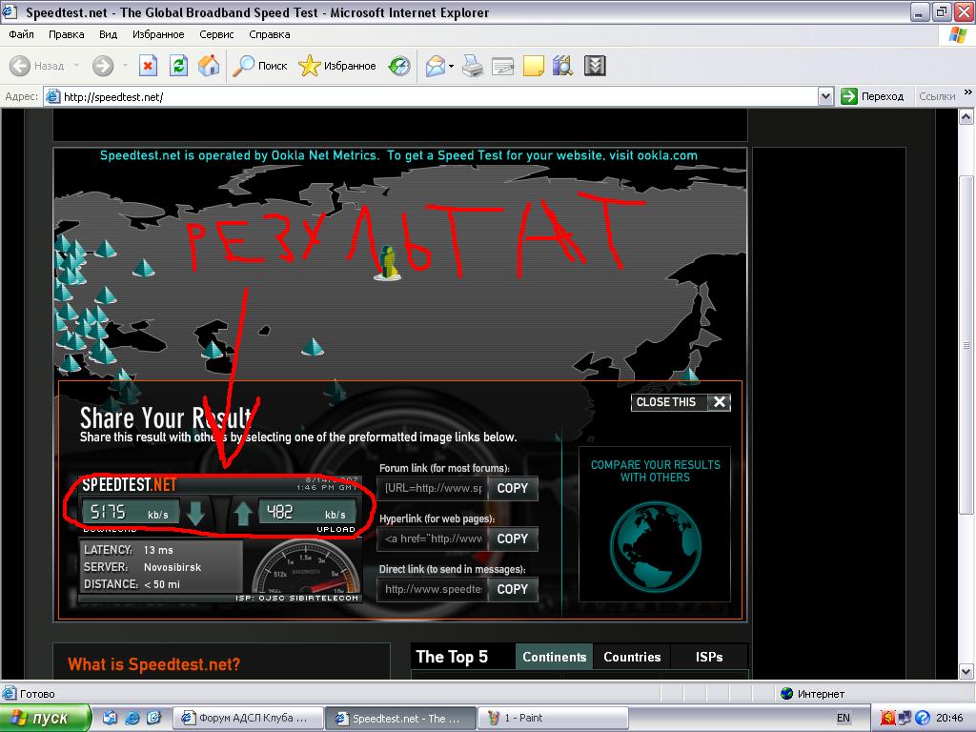Switch to the Continents tab
The height and width of the screenshot is (732, 976).
tap(554, 657)
